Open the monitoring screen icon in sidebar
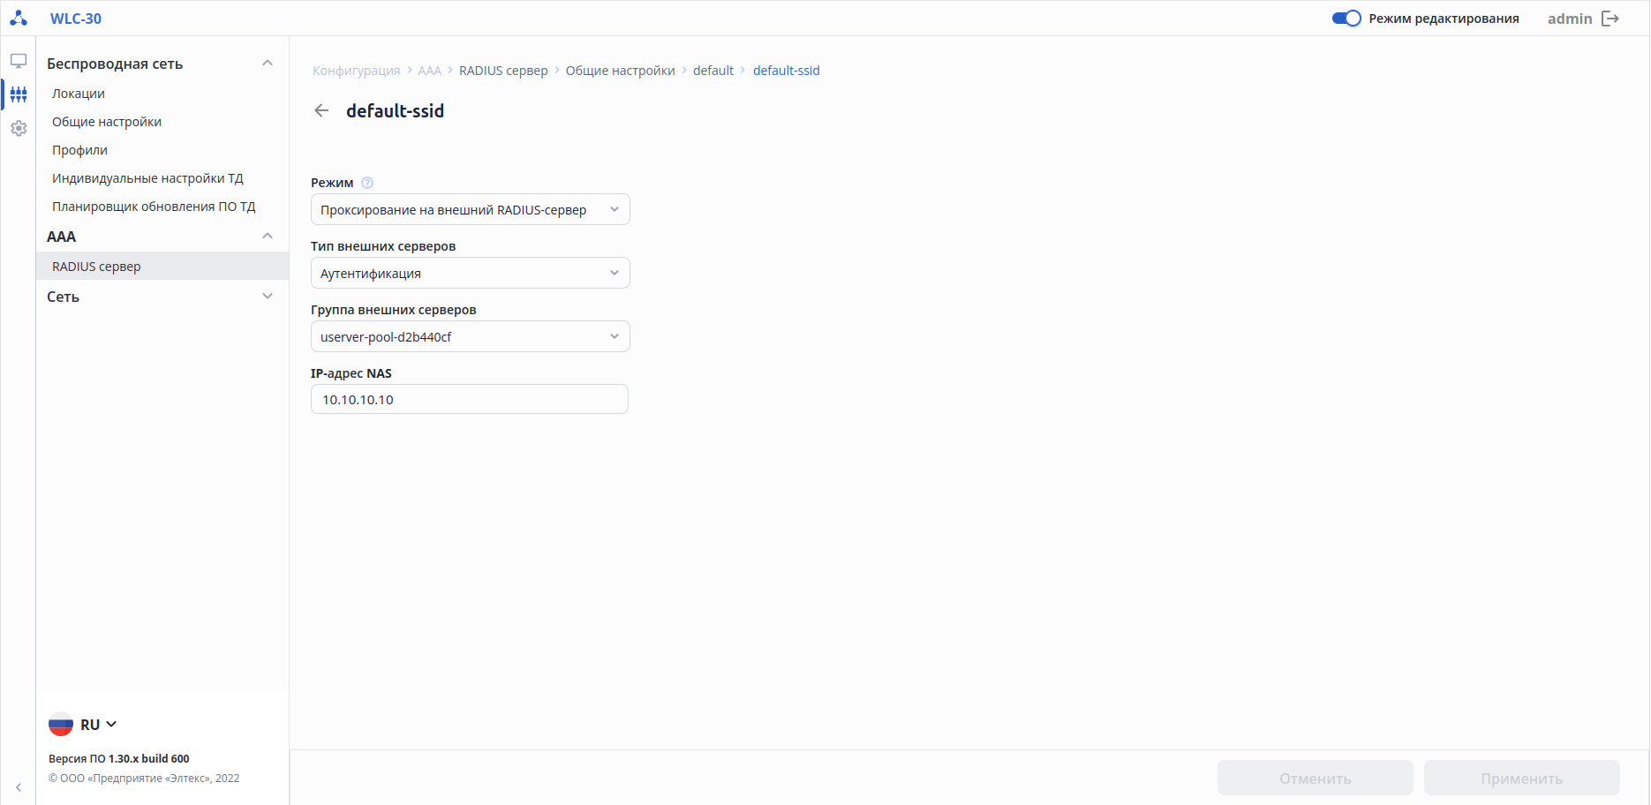 19,61
